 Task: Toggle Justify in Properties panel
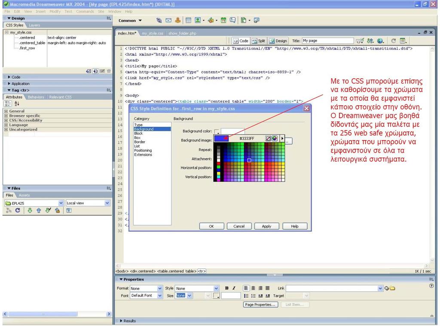coord(267,288)
